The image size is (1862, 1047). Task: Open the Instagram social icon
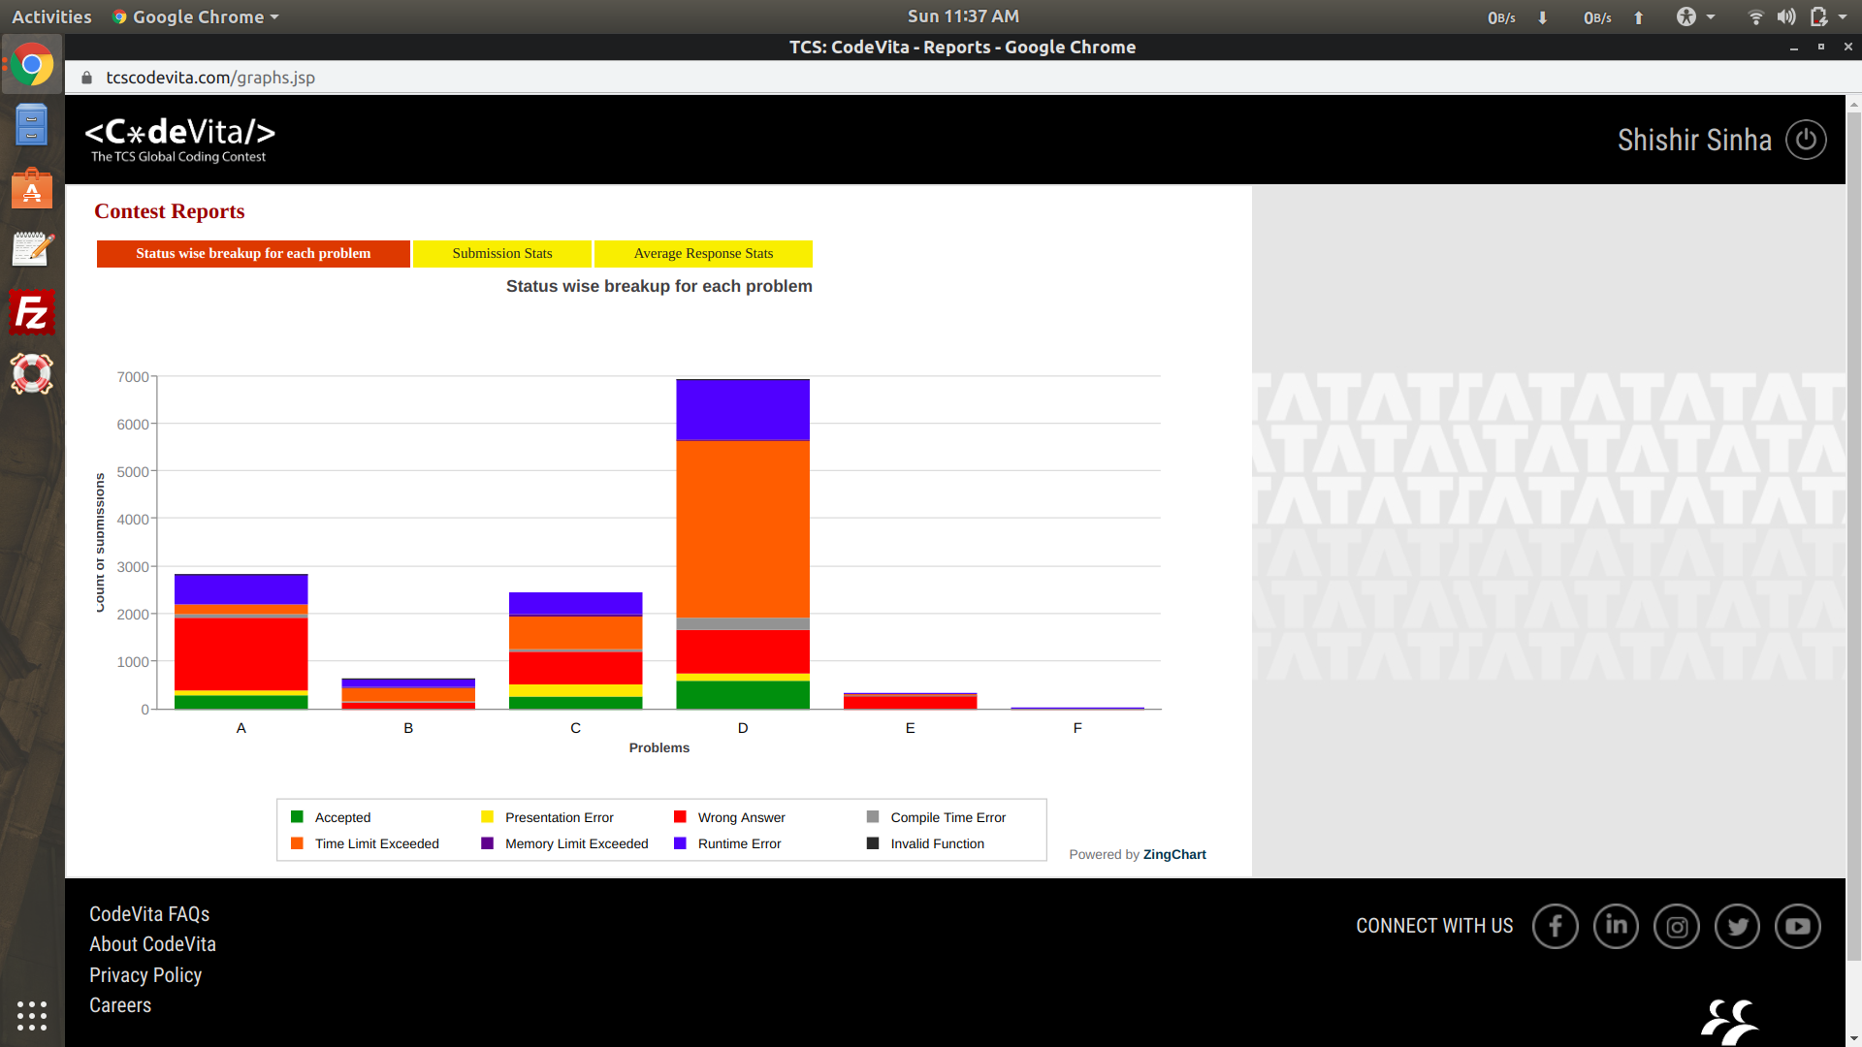[x=1676, y=926]
